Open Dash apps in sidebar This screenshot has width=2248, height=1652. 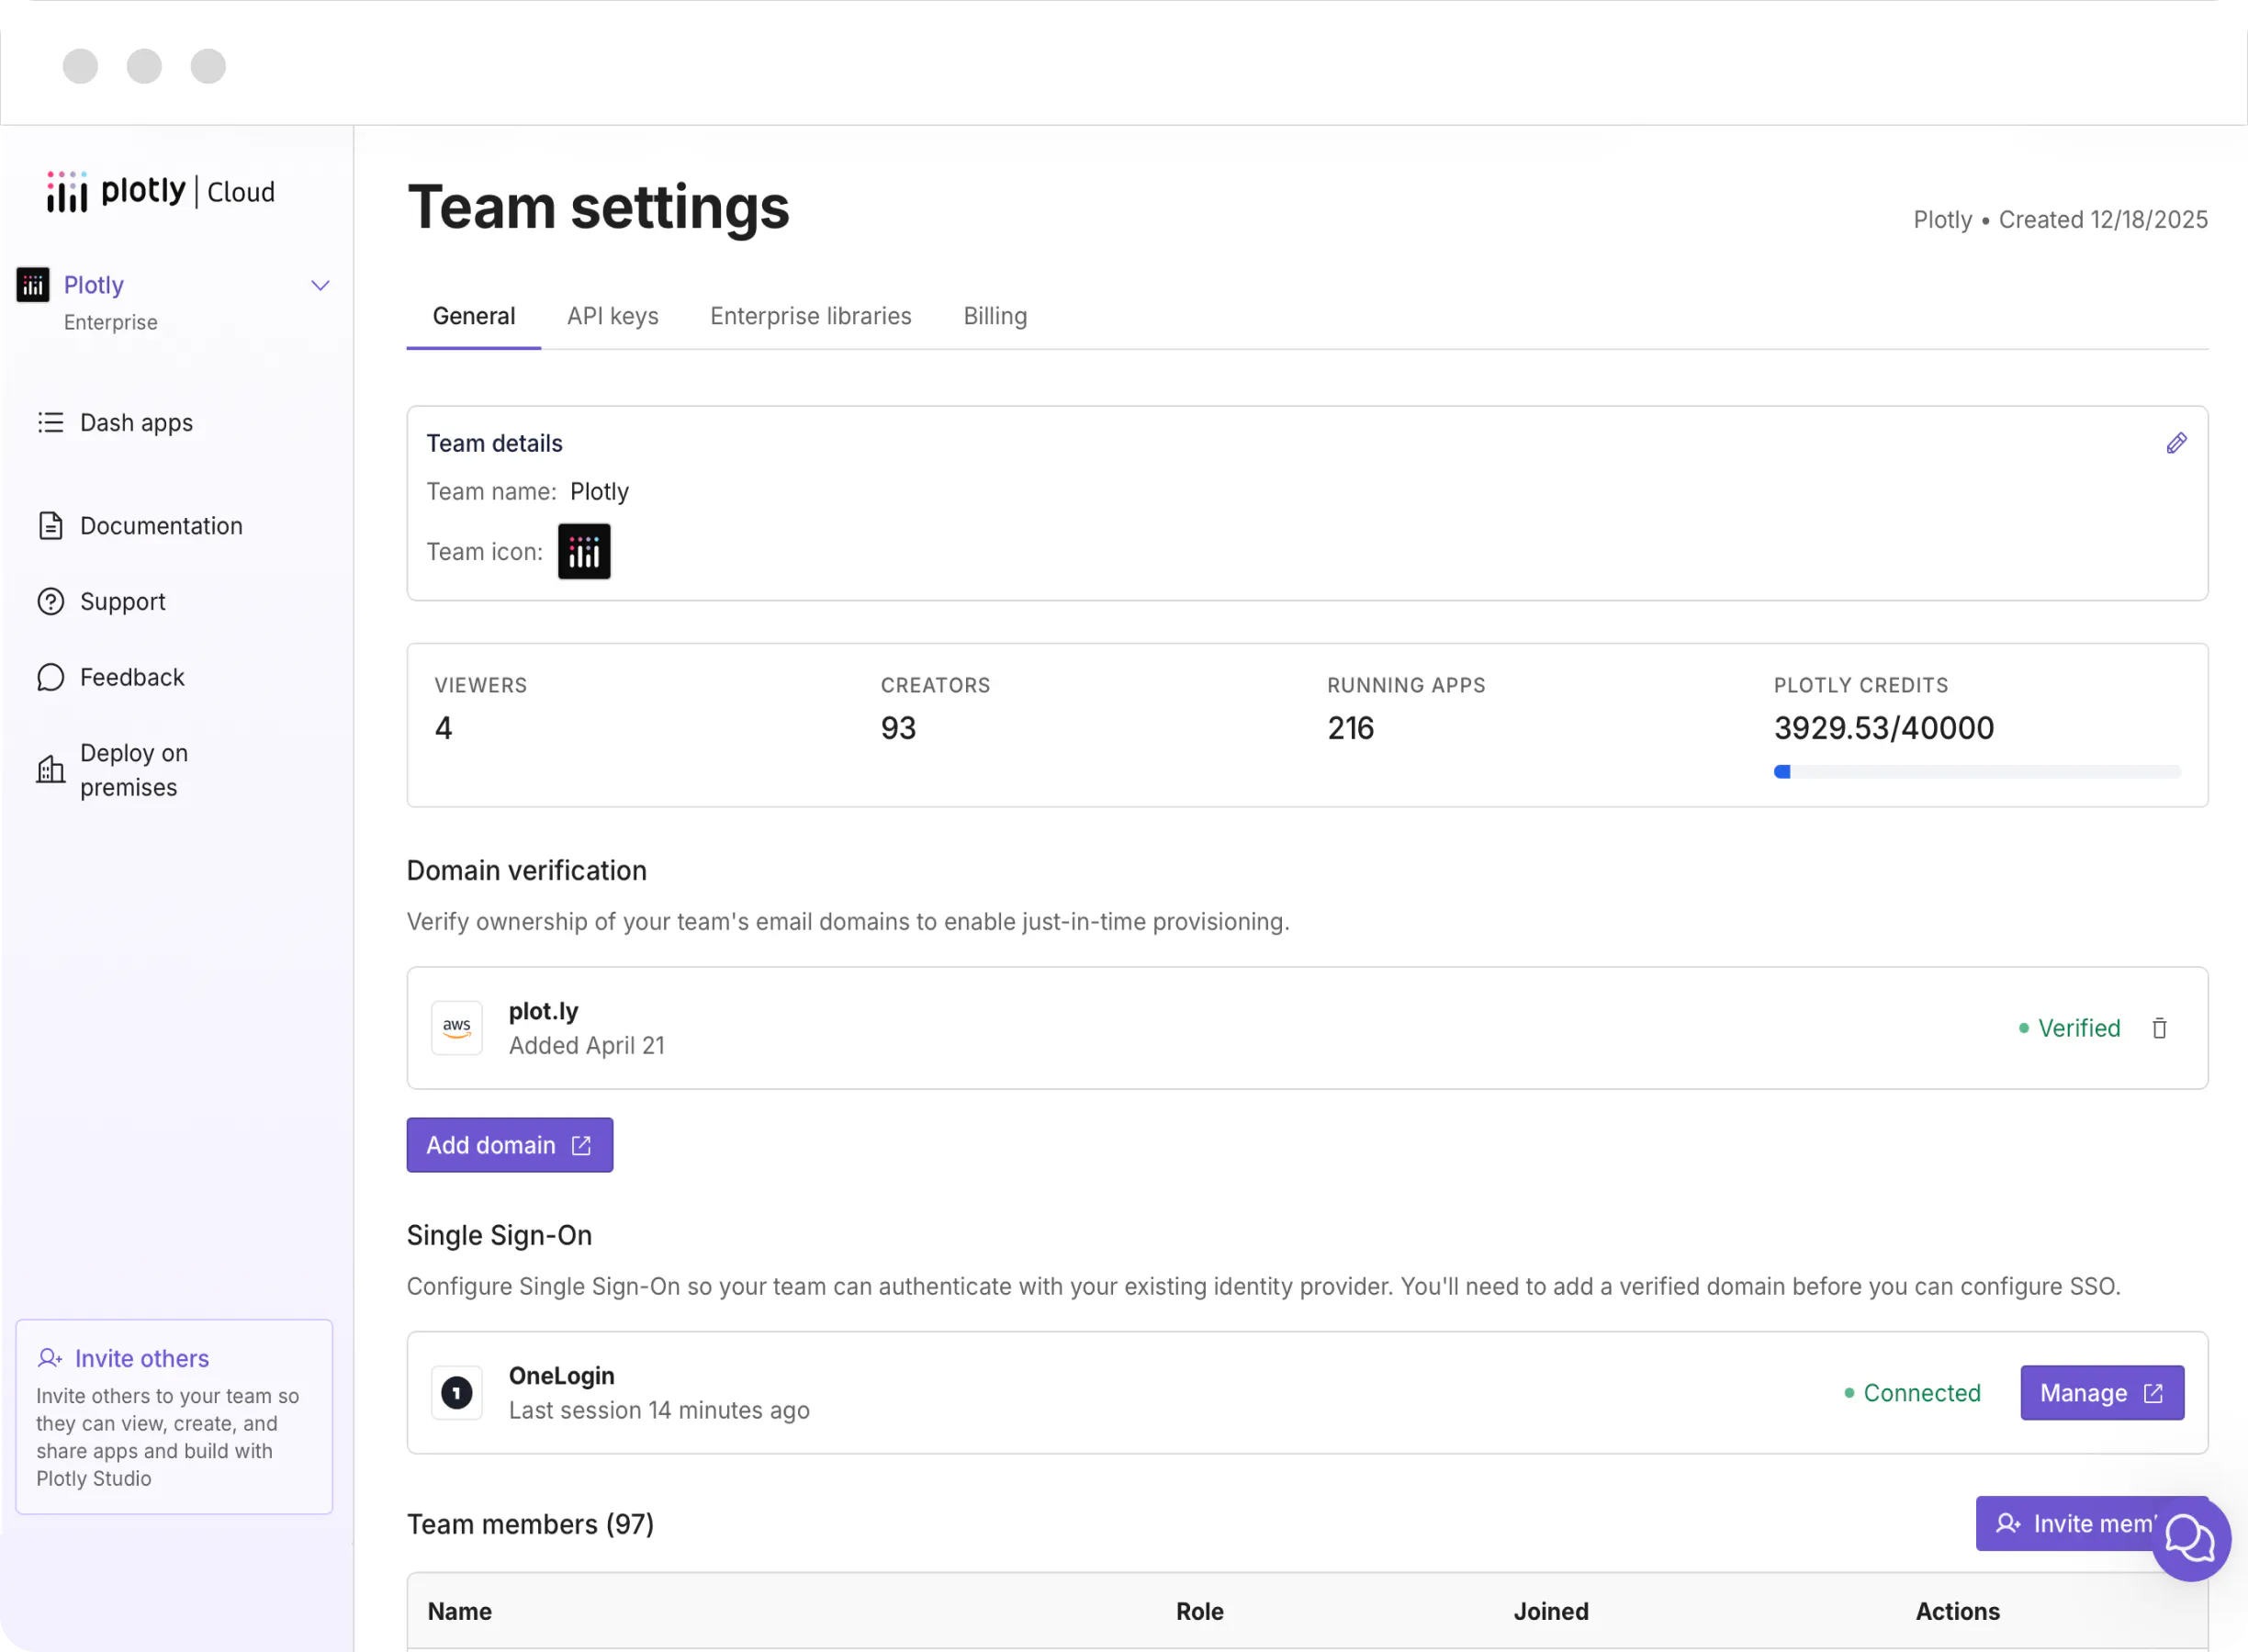(136, 423)
